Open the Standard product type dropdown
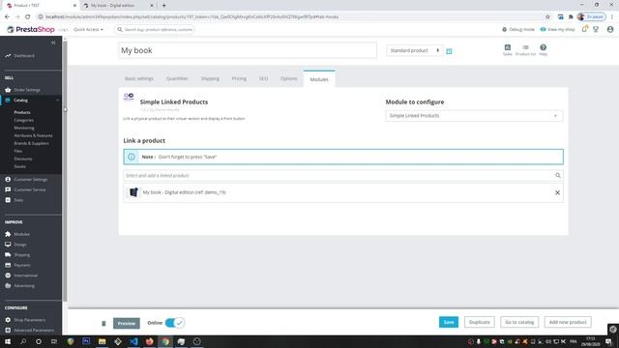The height and width of the screenshot is (348, 619). point(415,50)
